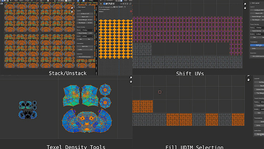Click Get button in Shift UVs panel
The image size is (264, 149).
255,37
